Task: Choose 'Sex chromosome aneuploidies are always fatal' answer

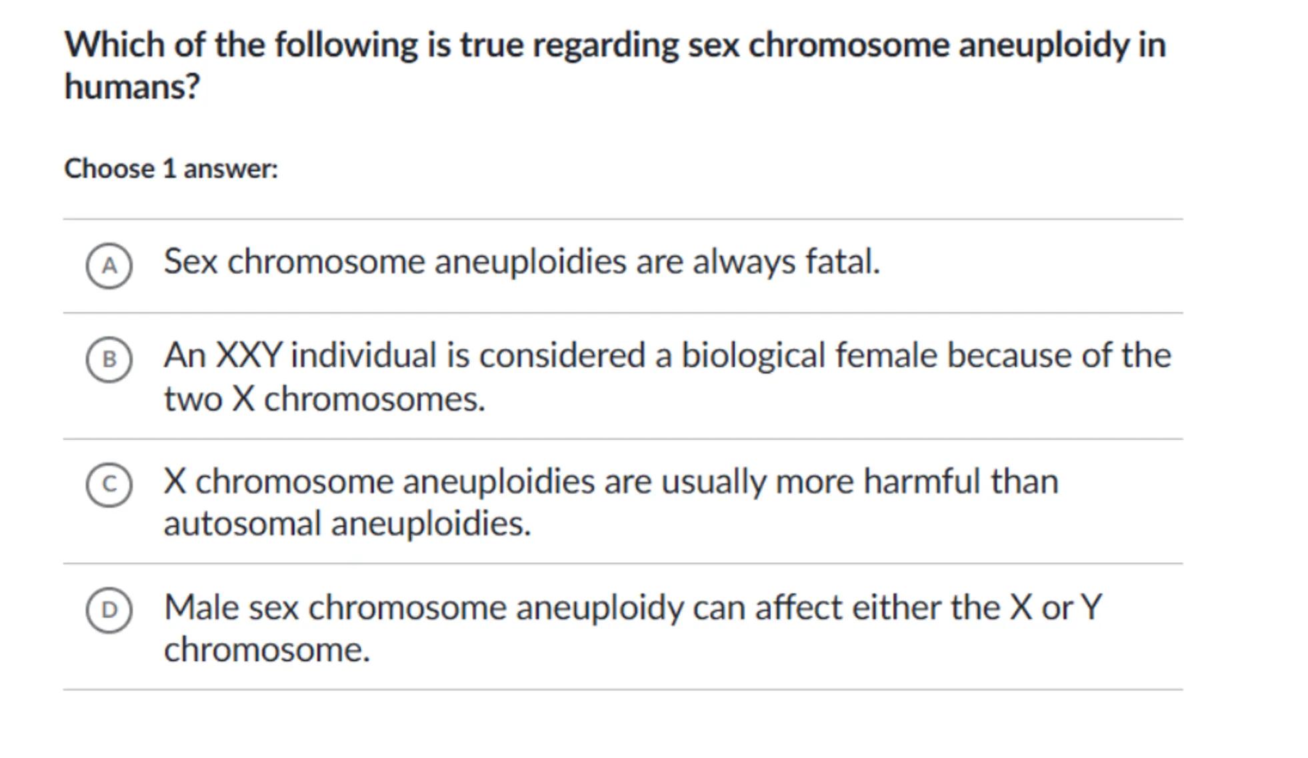Action: (x=521, y=262)
